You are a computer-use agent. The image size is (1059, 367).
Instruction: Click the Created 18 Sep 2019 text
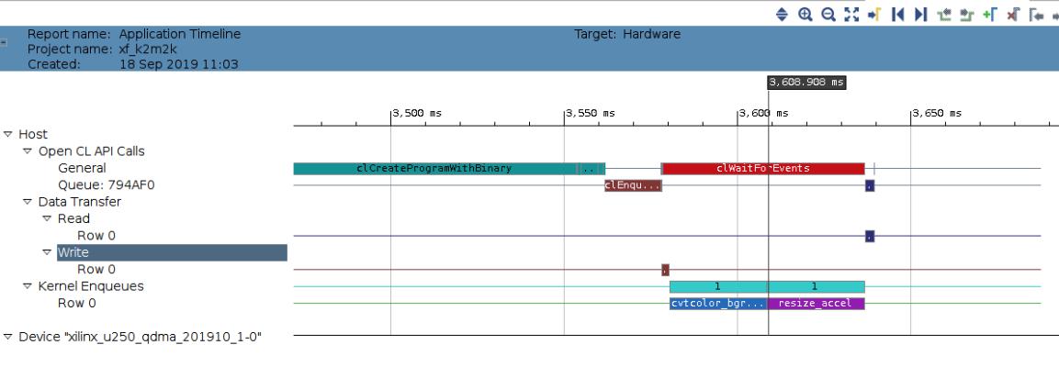click(132, 65)
